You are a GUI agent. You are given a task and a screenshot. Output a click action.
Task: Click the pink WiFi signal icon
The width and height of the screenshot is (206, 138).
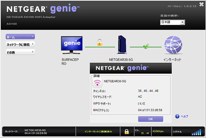click(98, 82)
